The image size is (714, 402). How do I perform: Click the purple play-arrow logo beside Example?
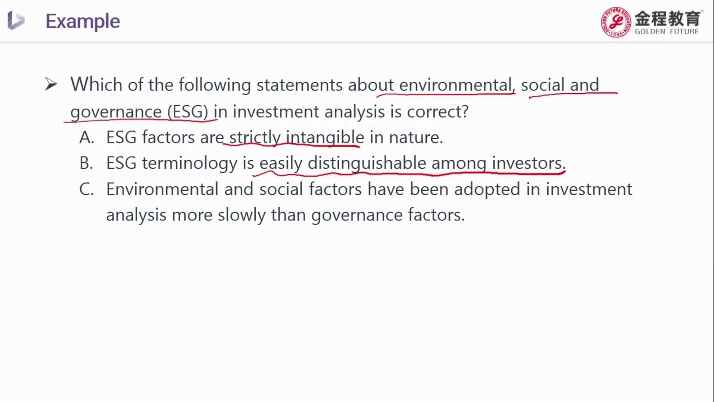(16, 20)
